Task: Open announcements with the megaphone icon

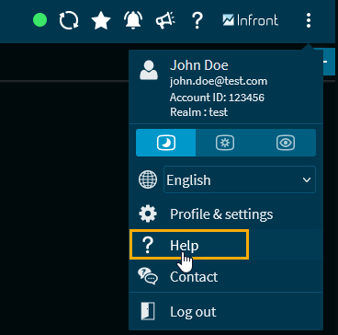Action: [165, 20]
